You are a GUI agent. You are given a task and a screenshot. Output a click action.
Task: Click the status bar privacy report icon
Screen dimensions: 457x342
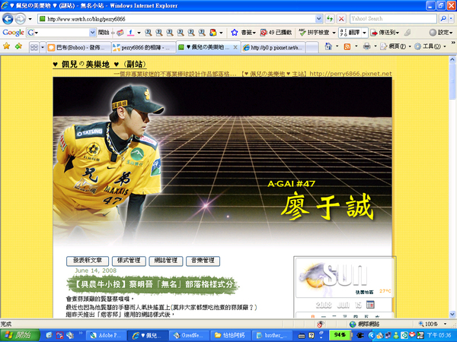click(321, 324)
